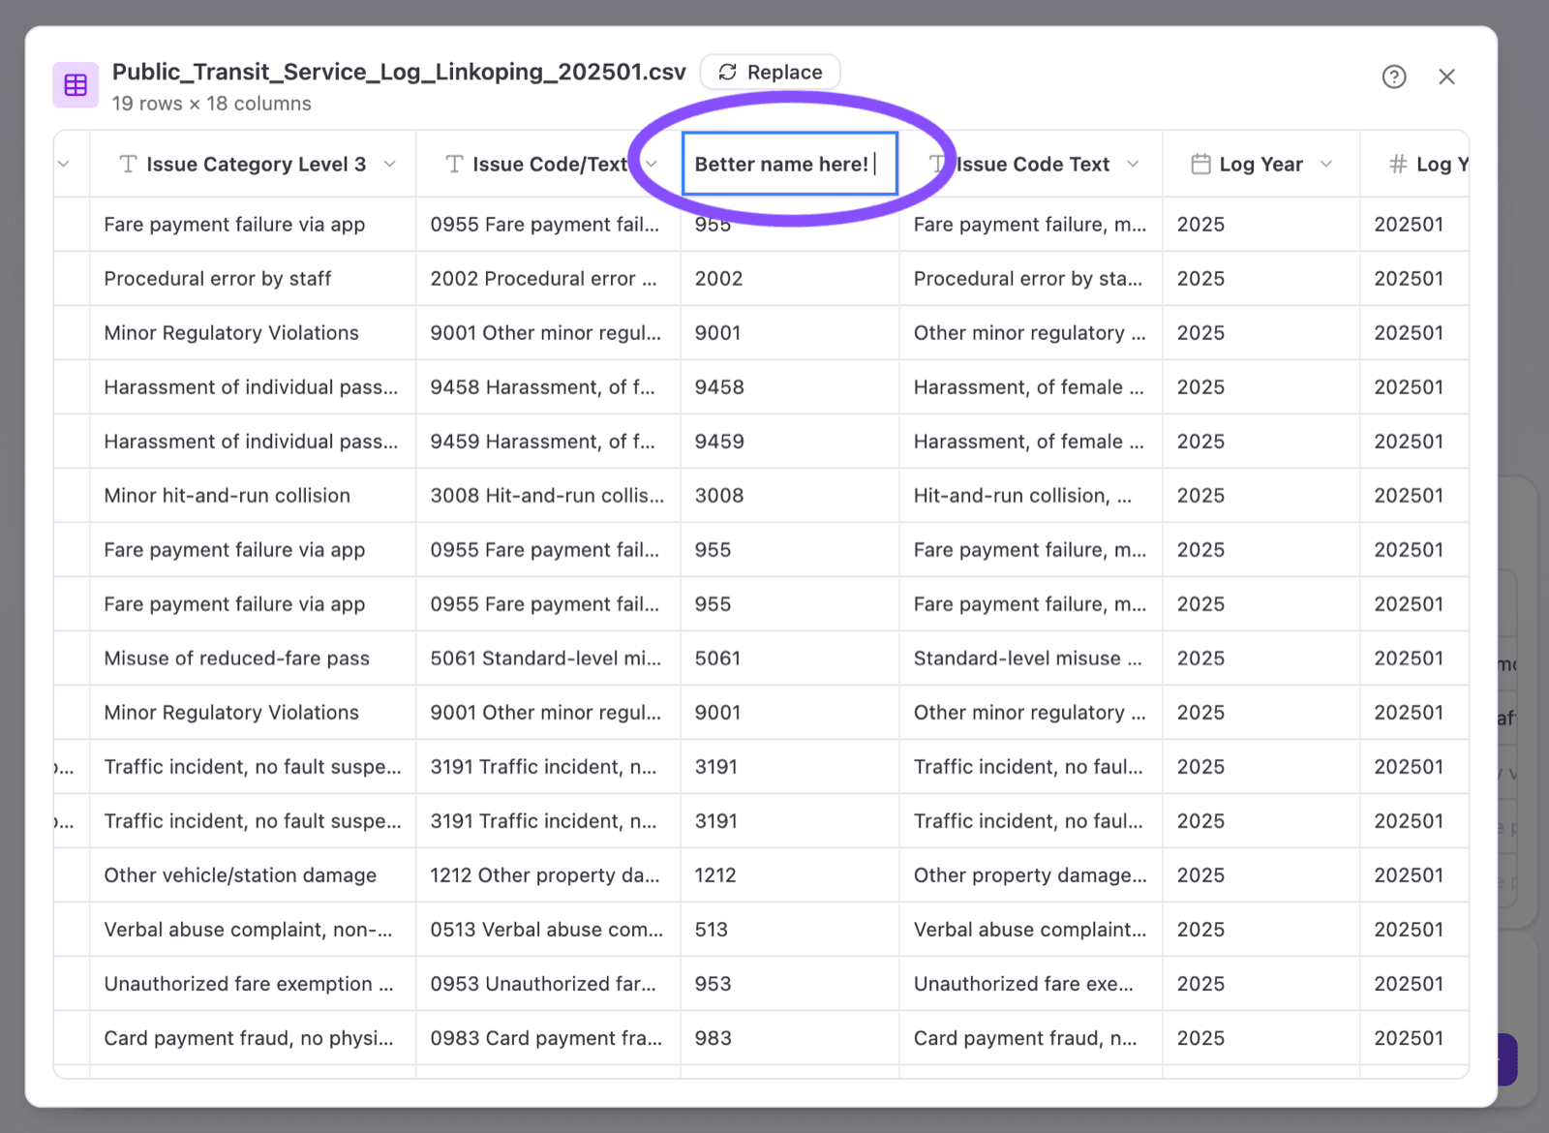This screenshot has height=1133, width=1549.
Task: Close the CSV preview dialog
Action: click(x=1446, y=77)
